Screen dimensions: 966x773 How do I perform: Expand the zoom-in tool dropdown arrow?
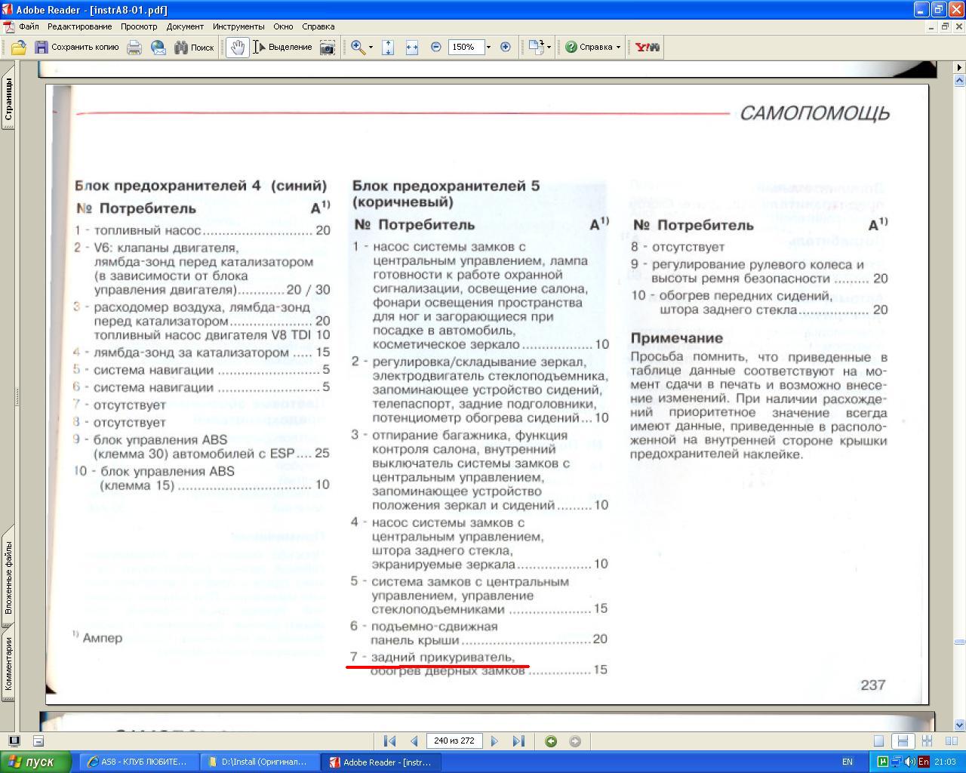coord(371,47)
